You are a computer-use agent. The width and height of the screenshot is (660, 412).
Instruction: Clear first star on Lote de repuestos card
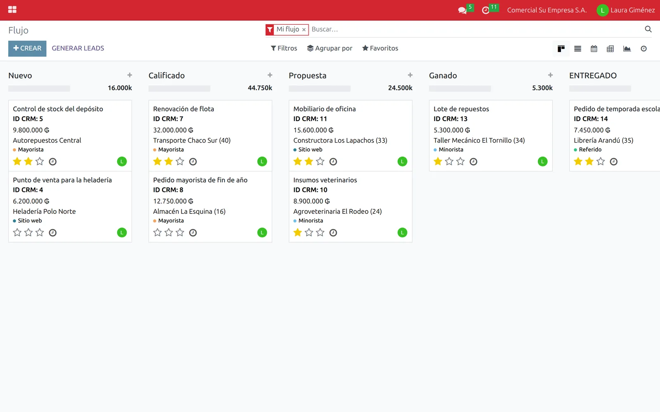[x=438, y=162]
